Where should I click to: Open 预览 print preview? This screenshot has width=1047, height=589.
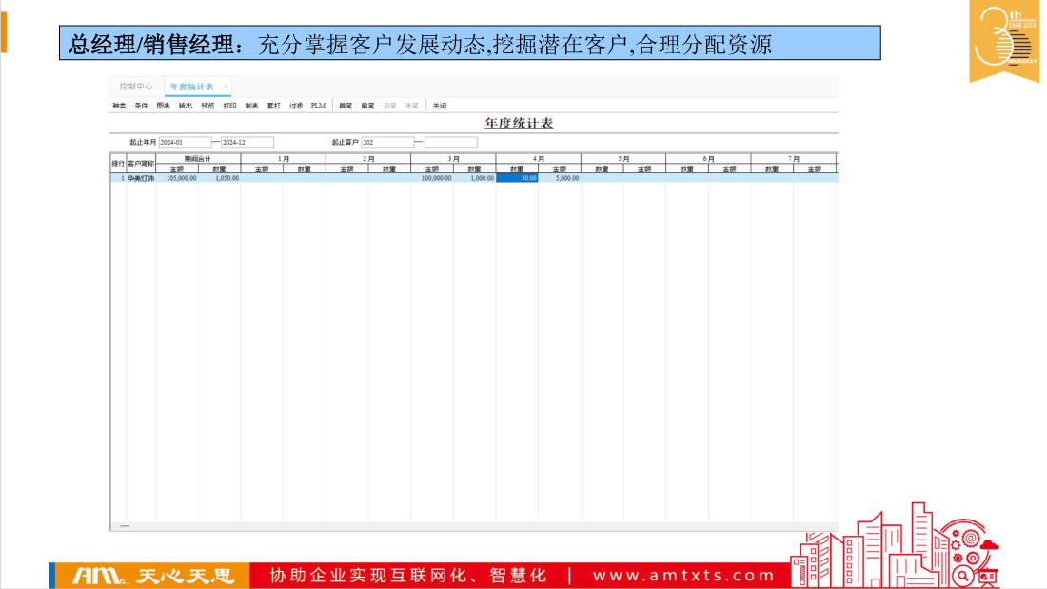[x=207, y=106]
